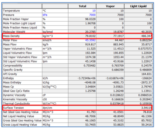The width and height of the screenshot is (155, 128).
Task: Select the Light Liquid mass density 486.347
Action: click(138, 36)
